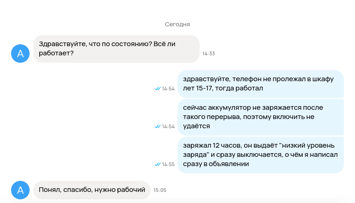This screenshot has height=203, width=355.
Task: Select the "заряжал 12 часов" message bubble
Action: pos(261,155)
